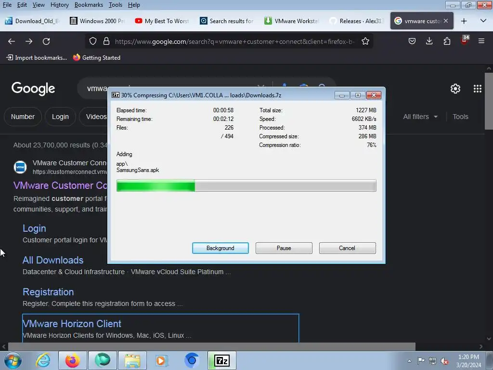Open the network tray icon

pyautogui.click(x=433, y=361)
